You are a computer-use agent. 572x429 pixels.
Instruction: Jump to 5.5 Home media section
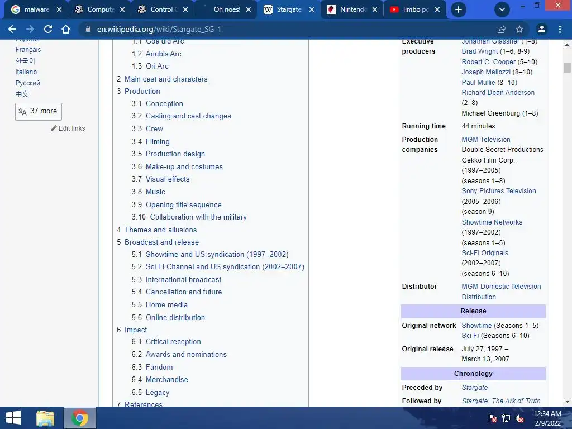click(x=159, y=304)
